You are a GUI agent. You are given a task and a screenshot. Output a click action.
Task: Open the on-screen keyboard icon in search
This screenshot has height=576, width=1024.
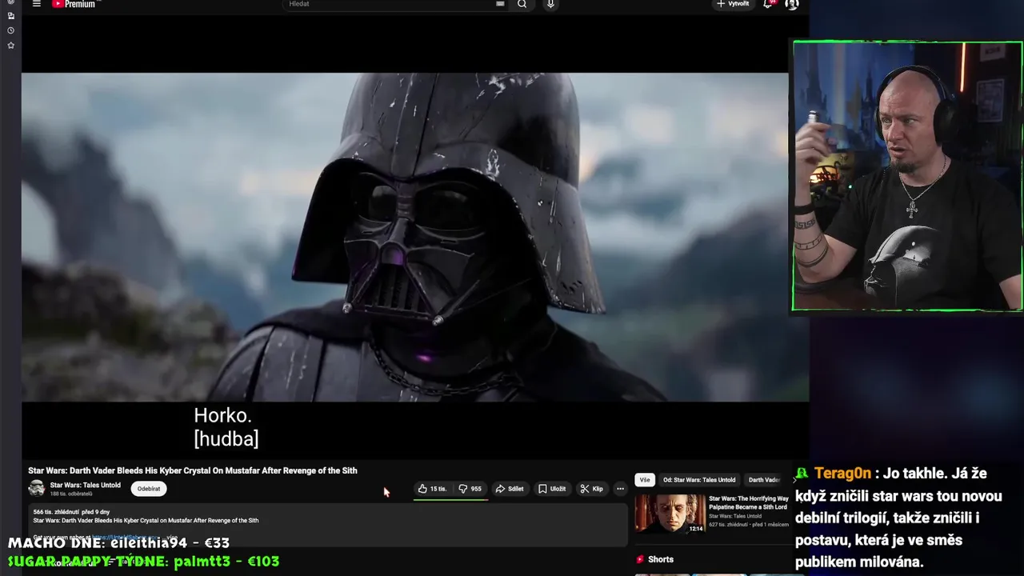(501, 4)
